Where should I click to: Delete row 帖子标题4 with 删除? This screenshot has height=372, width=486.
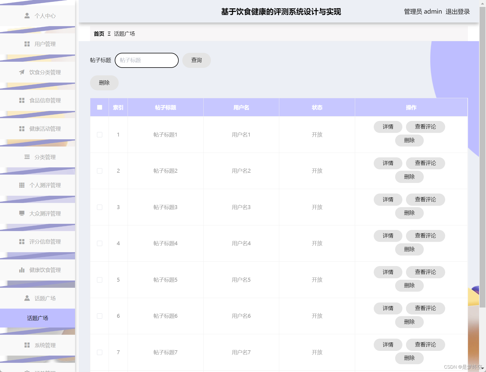(x=409, y=249)
